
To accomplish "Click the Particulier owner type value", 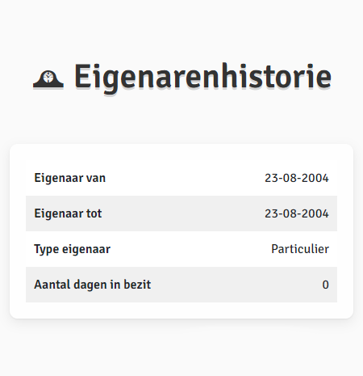I will pos(300,249).
